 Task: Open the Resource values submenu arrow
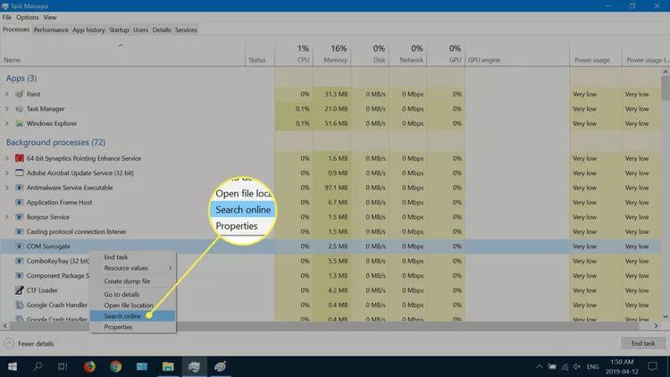tap(170, 268)
